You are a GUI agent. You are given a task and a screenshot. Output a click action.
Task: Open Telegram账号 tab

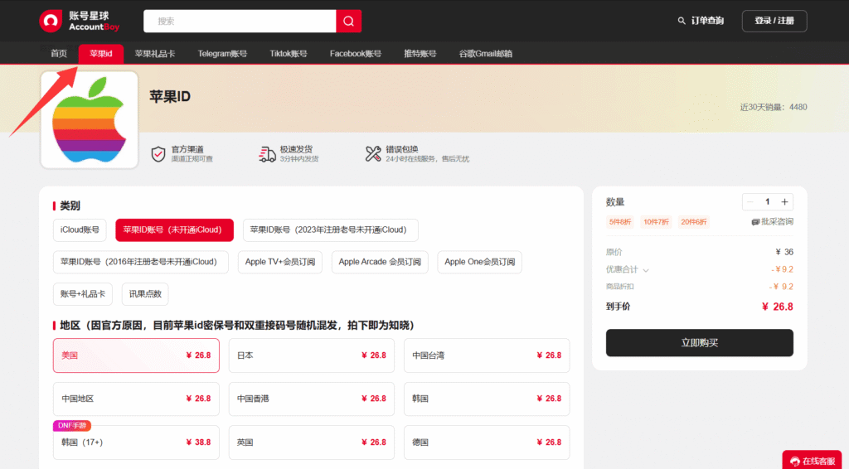[222, 54]
